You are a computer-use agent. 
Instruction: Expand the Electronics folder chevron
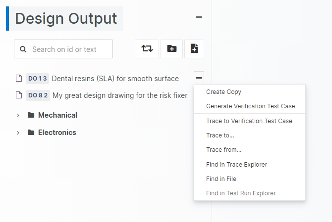(18, 133)
